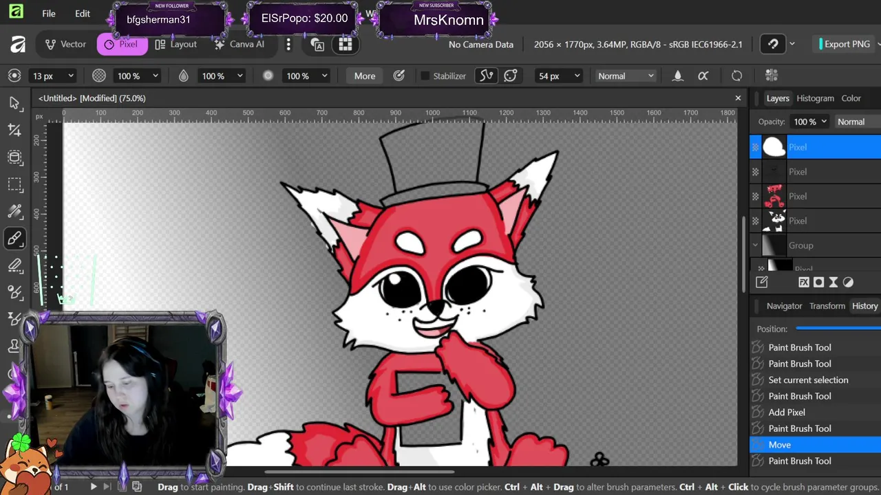Open layer Opacity 100 % dropdown

(x=809, y=122)
